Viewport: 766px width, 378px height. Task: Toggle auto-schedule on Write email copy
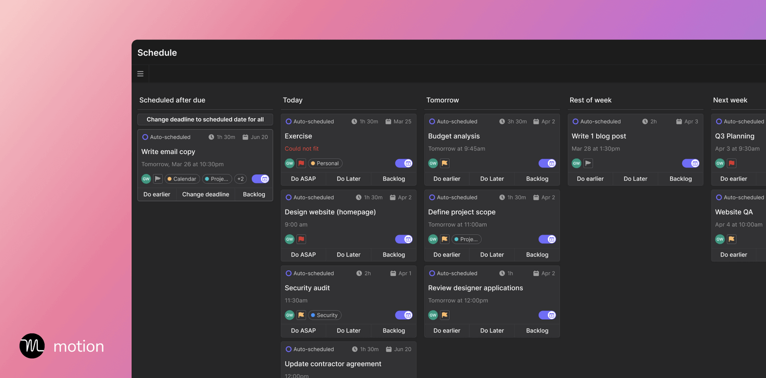point(260,179)
